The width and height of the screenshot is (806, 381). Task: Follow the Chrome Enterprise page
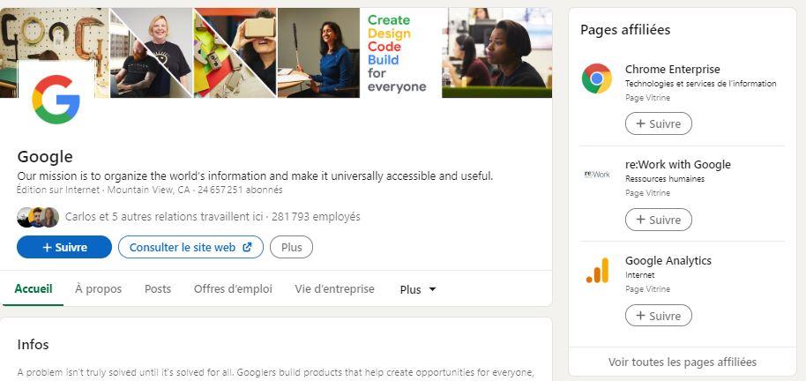tap(658, 124)
